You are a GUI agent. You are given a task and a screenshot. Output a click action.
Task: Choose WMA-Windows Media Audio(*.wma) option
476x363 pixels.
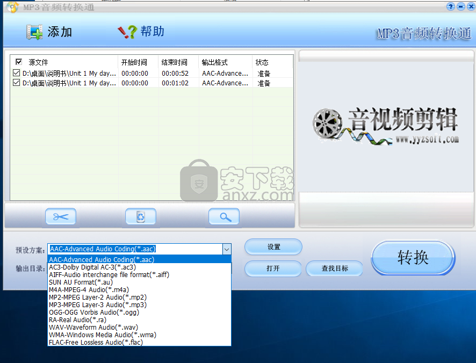(x=140, y=335)
